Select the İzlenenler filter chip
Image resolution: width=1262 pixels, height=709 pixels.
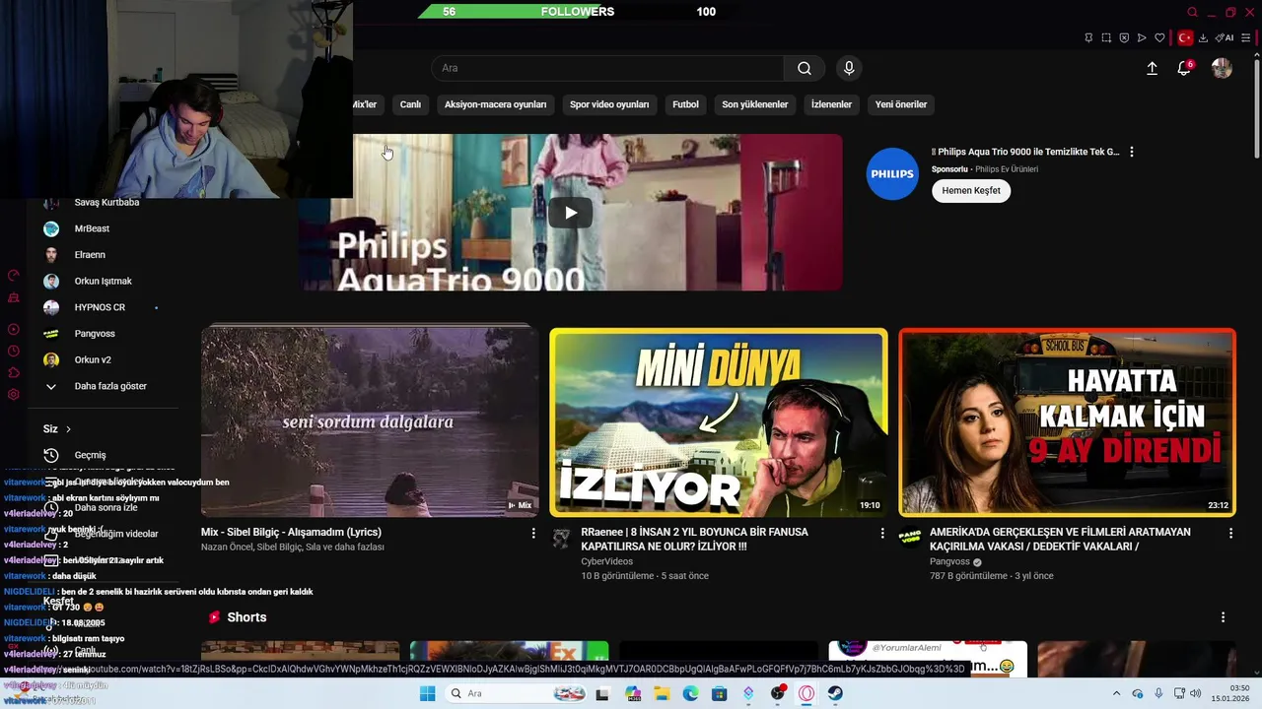pyautogui.click(x=831, y=104)
